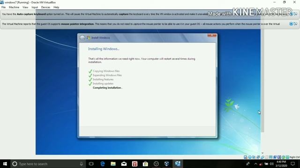Image resolution: width=300 pixels, height=168 pixels.
Task: Open the Windows Start menu
Action: point(5,164)
